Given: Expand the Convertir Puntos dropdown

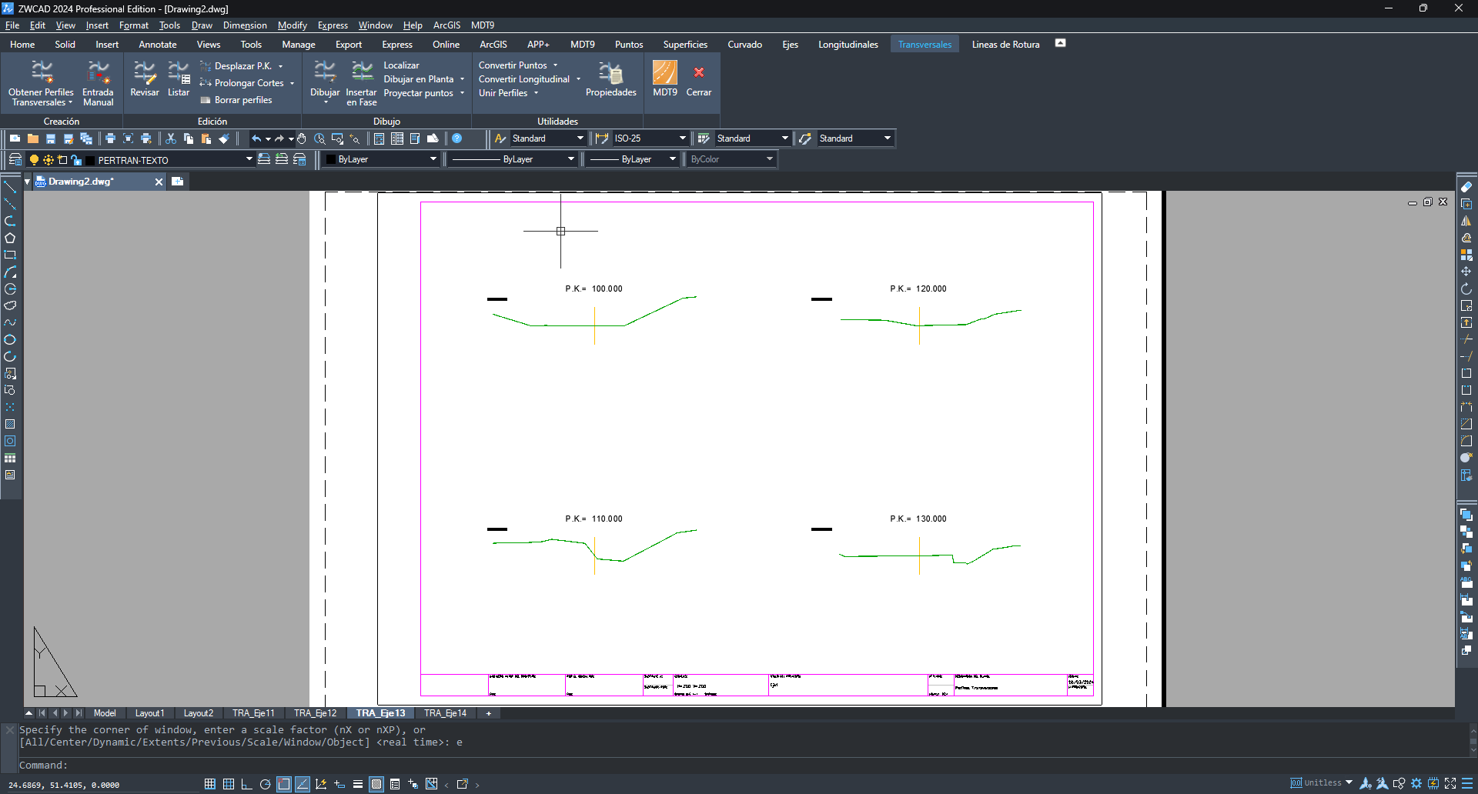Looking at the screenshot, I should tap(555, 65).
